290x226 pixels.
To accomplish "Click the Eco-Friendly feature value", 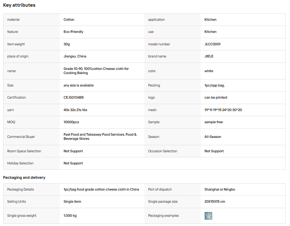I will 74,32.
